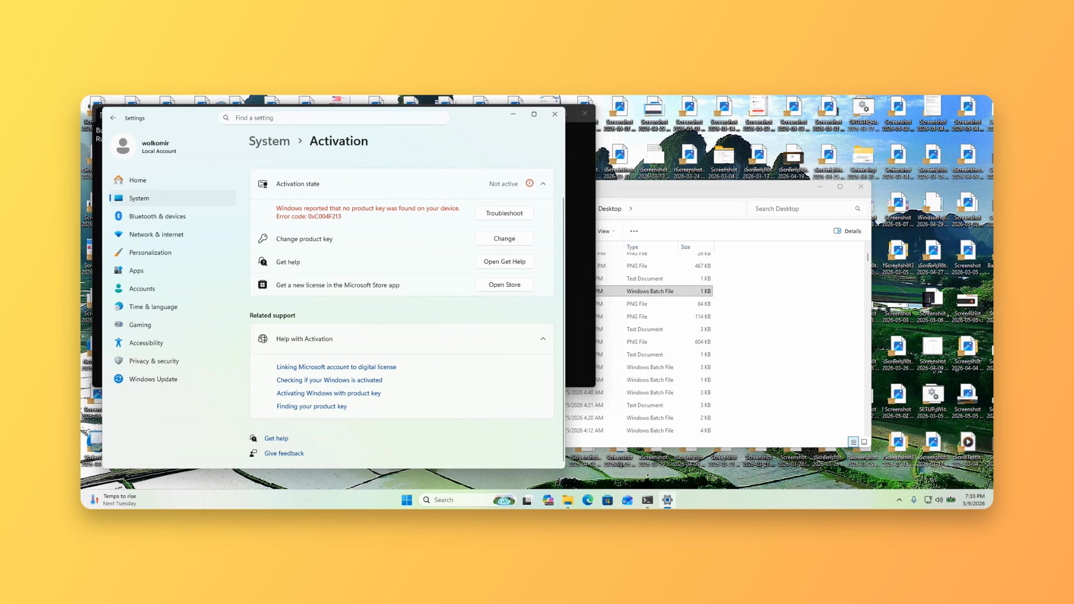This screenshot has width=1074, height=604.
Task: Click the Give feedback link
Action: tap(284, 454)
